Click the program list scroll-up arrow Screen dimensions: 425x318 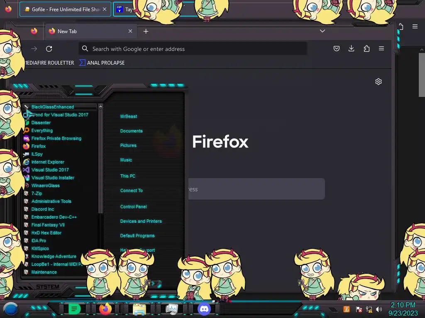(x=100, y=106)
